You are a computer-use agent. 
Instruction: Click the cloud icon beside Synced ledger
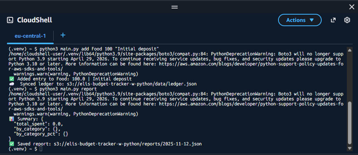tap(12, 83)
